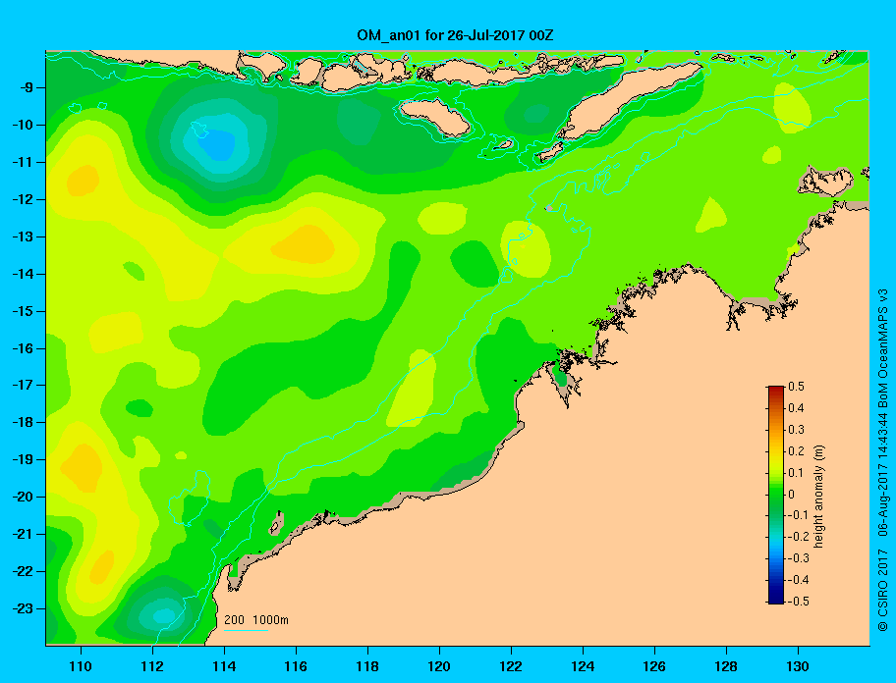The height and width of the screenshot is (683, 896).
Task: Click latitude label -17
Action: tap(22, 385)
